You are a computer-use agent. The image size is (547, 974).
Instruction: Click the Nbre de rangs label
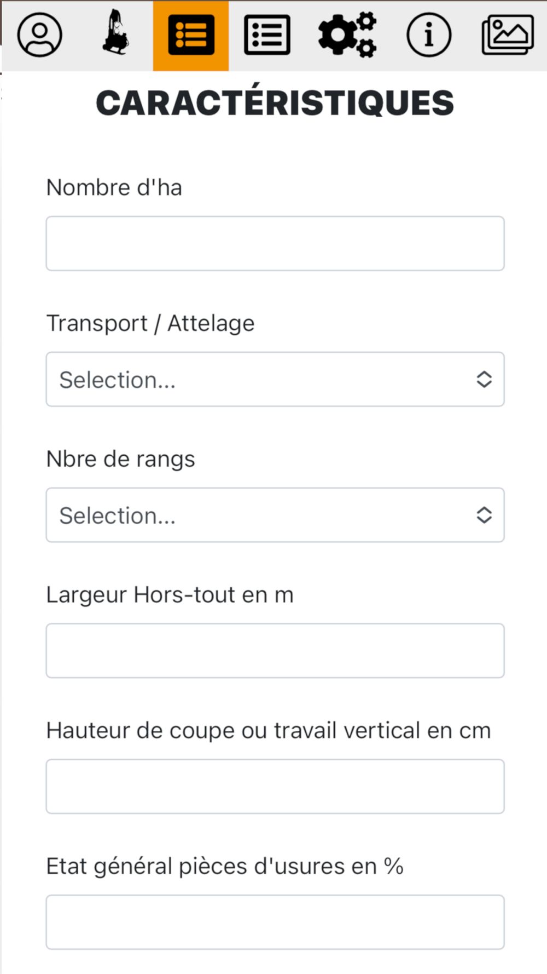[x=120, y=459]
